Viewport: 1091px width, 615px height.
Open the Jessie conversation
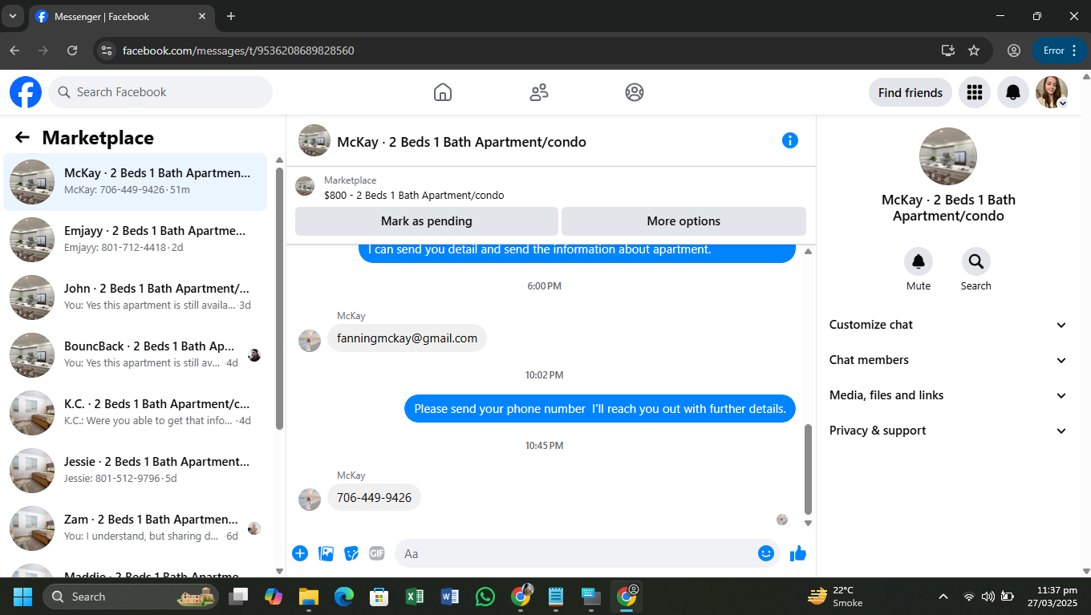135,471
